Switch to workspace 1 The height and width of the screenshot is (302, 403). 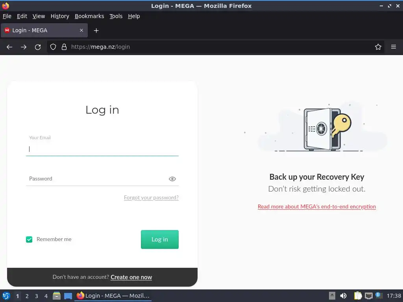[x=17, y=296]
